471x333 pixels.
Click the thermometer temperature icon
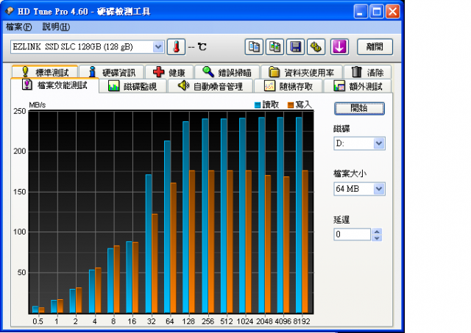[x=176, y=47]
